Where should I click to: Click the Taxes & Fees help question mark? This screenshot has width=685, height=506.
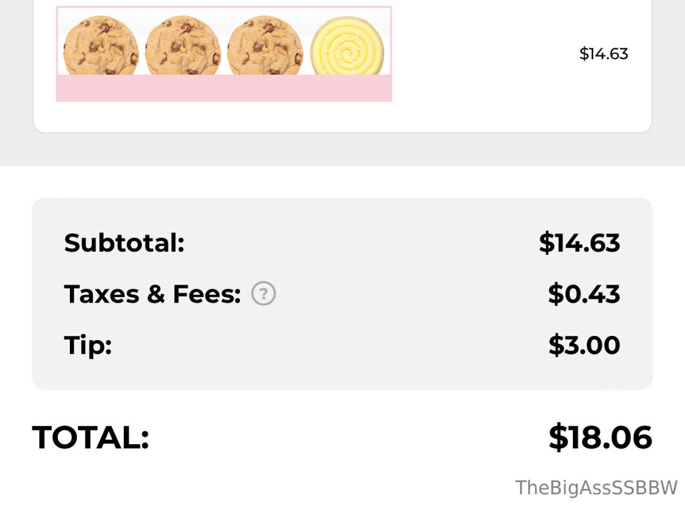click(263, 294)
